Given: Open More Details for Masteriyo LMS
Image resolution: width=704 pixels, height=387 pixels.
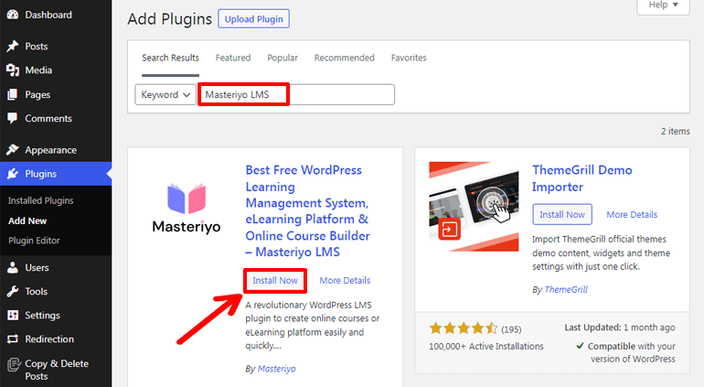Looking at the screenshot, I should (x=345, y=281).
